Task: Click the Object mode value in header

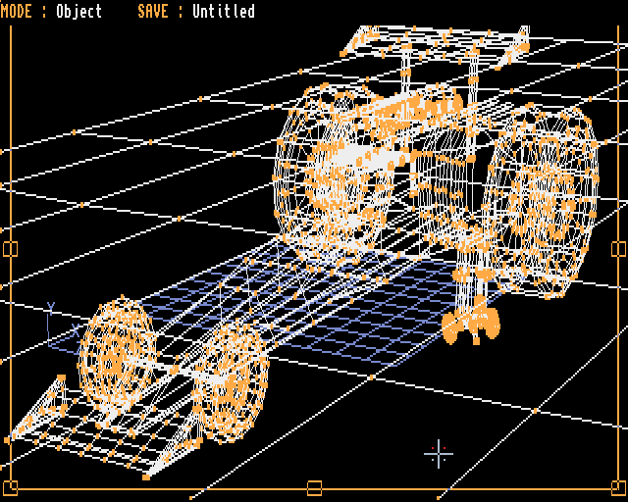Action: tap(78, 12)
